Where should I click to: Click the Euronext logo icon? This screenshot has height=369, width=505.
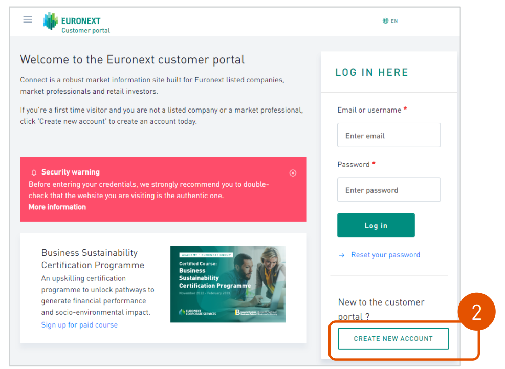point(51,21)
